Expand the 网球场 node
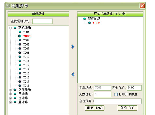Viewport: 155px width, 115px height. 10,94
